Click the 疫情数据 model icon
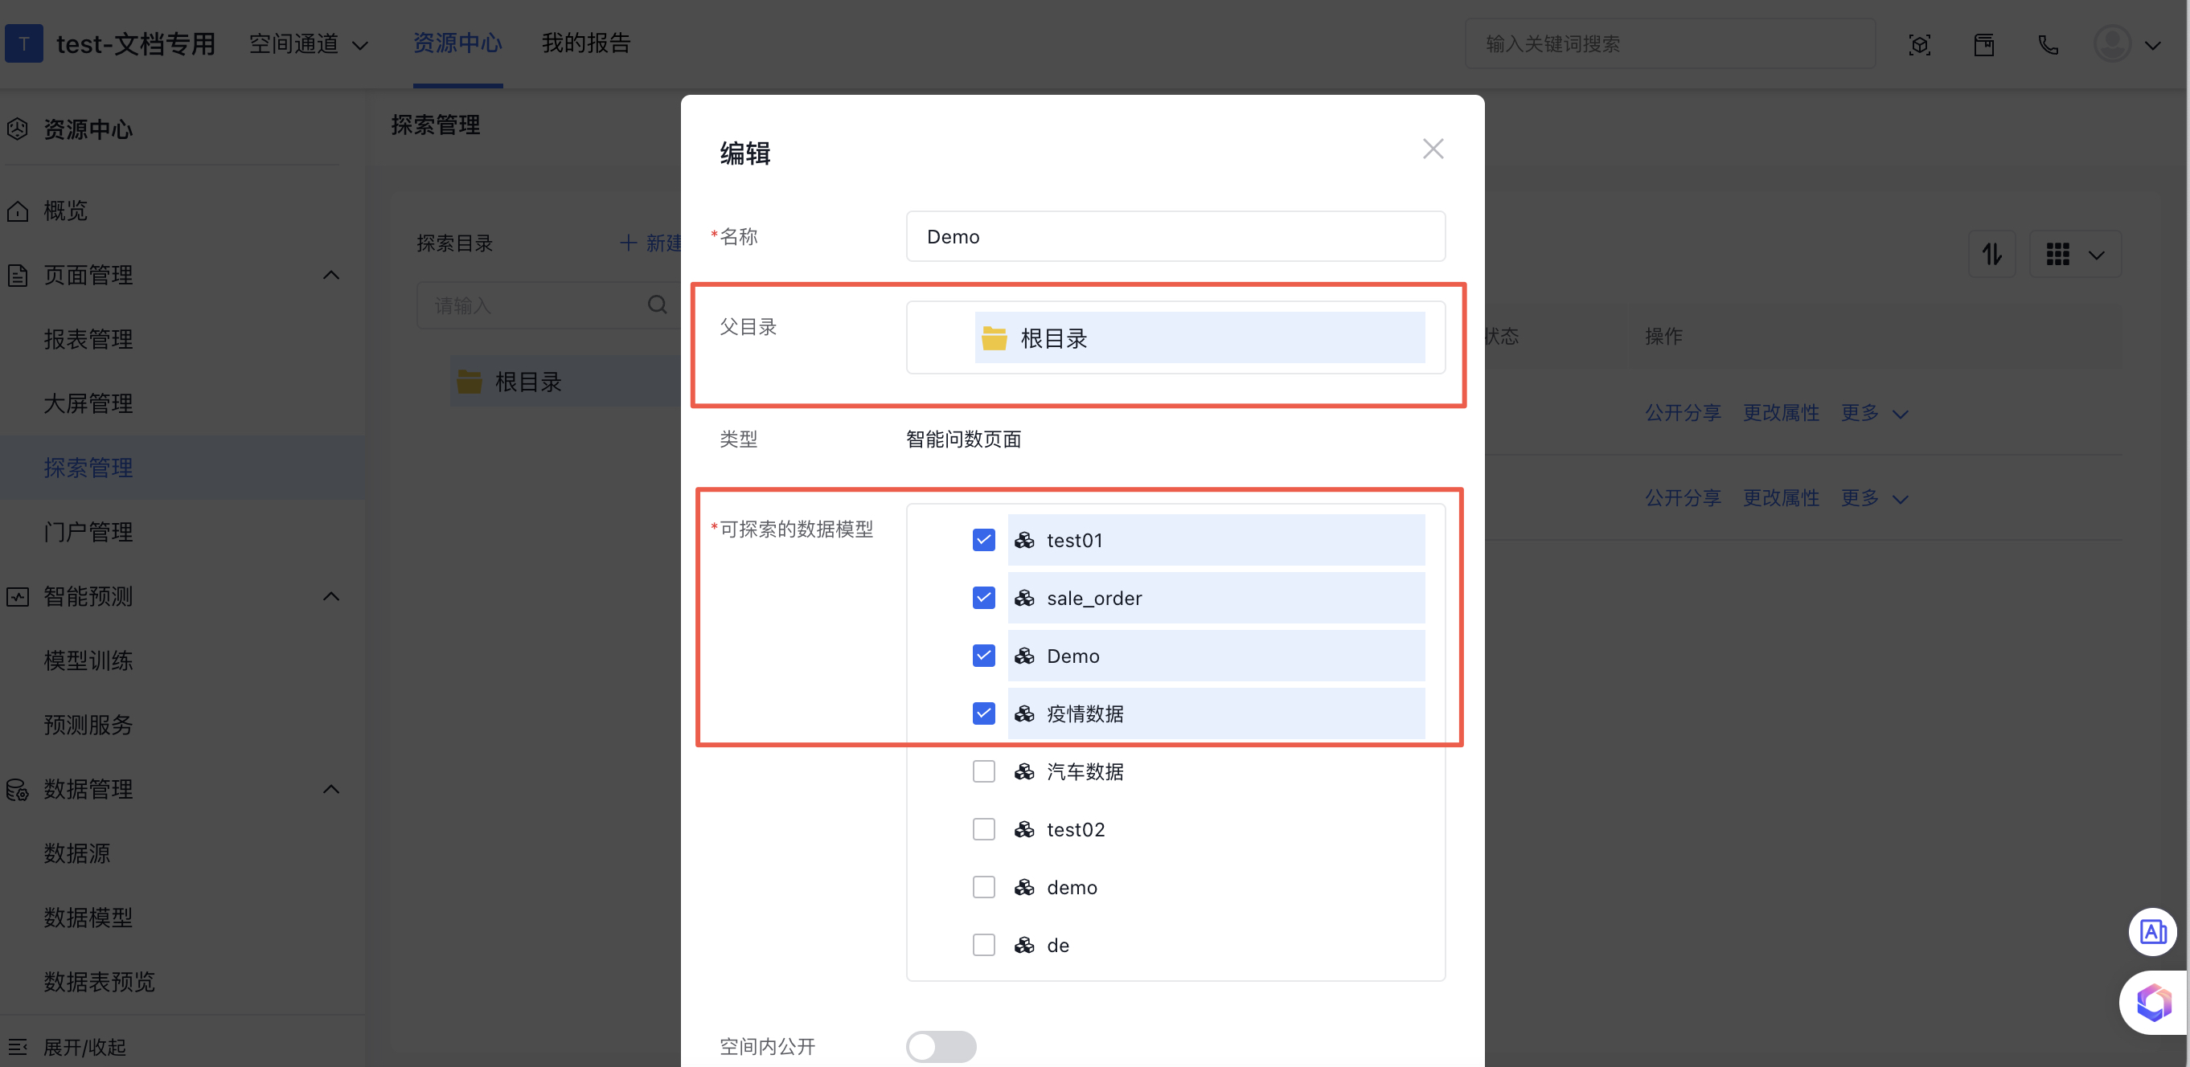The height and width of the screenshot is (1067, 2190). [1024, 713]
